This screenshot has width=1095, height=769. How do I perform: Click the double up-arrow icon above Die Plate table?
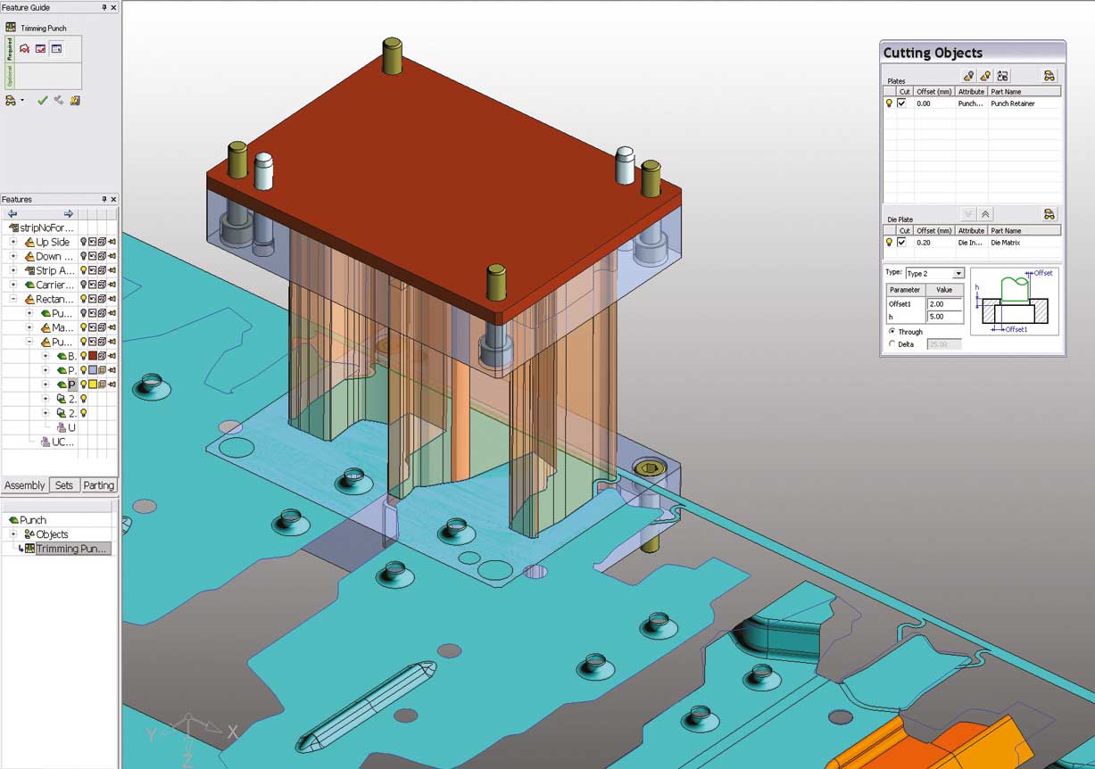coord(985,214)
